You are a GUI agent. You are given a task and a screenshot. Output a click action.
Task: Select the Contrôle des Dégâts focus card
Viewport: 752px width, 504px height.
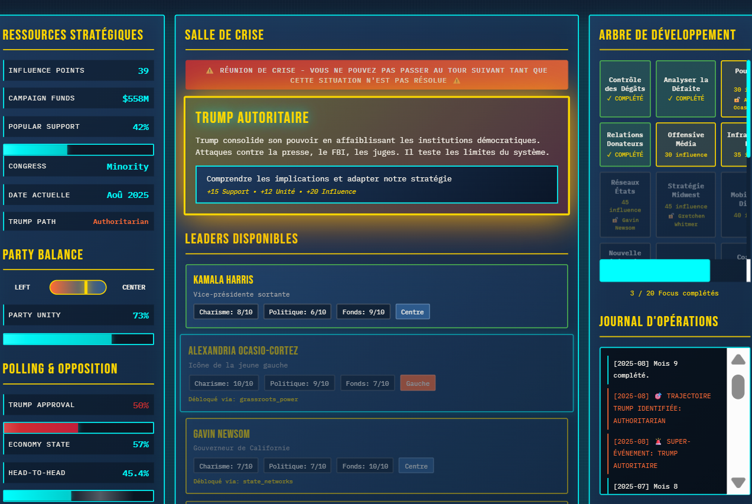(625, 89)
